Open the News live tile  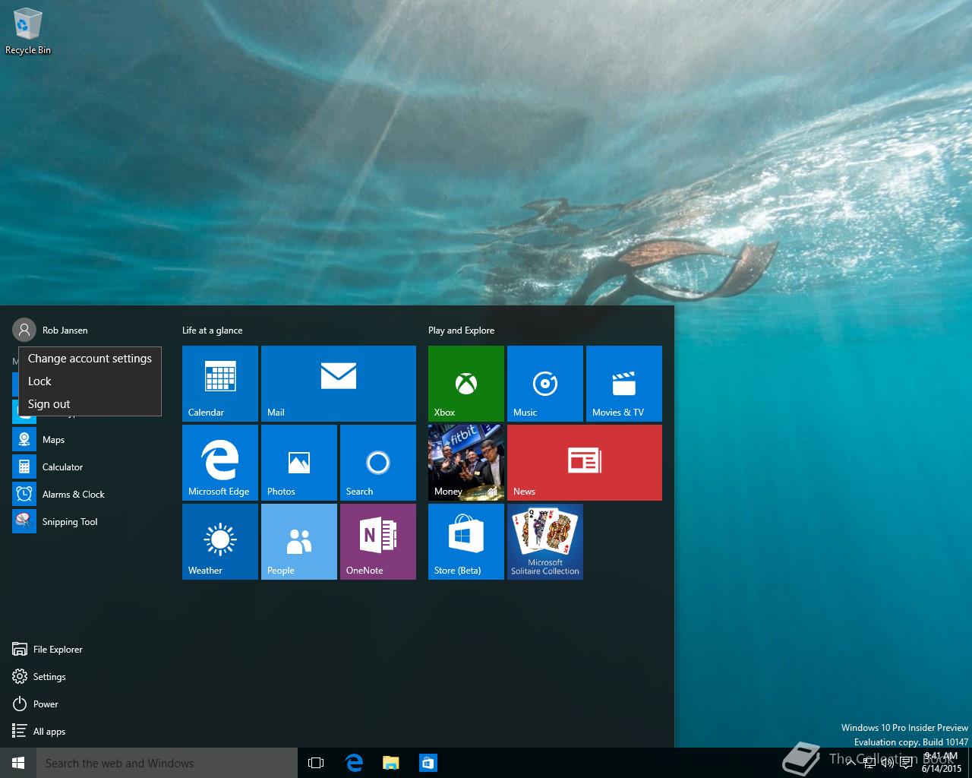(x=584, y=462)
